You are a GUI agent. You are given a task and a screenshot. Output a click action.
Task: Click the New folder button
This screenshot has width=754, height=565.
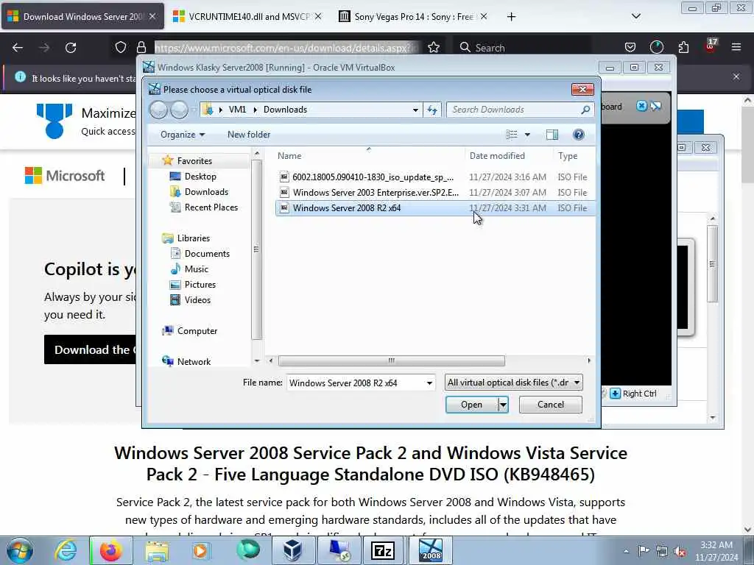tap(249, 135)
